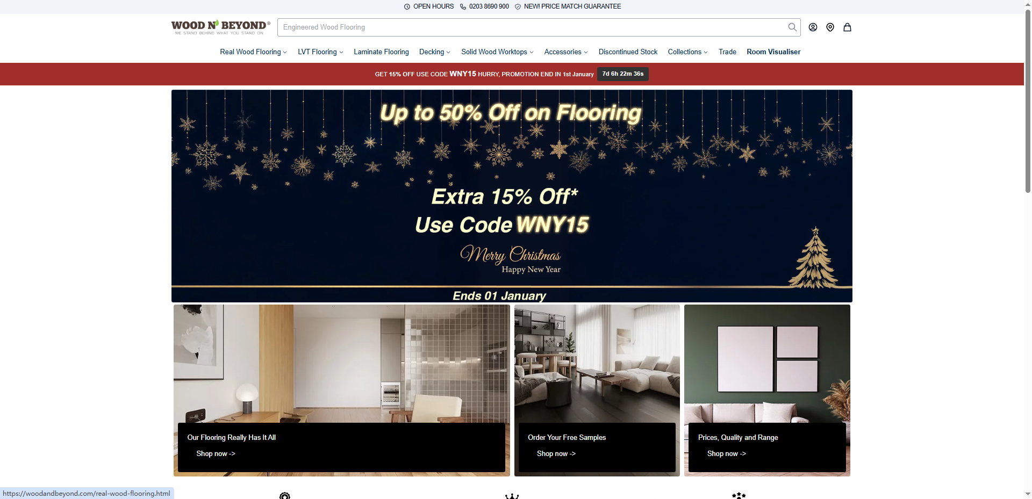The image size is (1032, 499).
Task: Go to the Discontinued Stock page
Action: 628,52
